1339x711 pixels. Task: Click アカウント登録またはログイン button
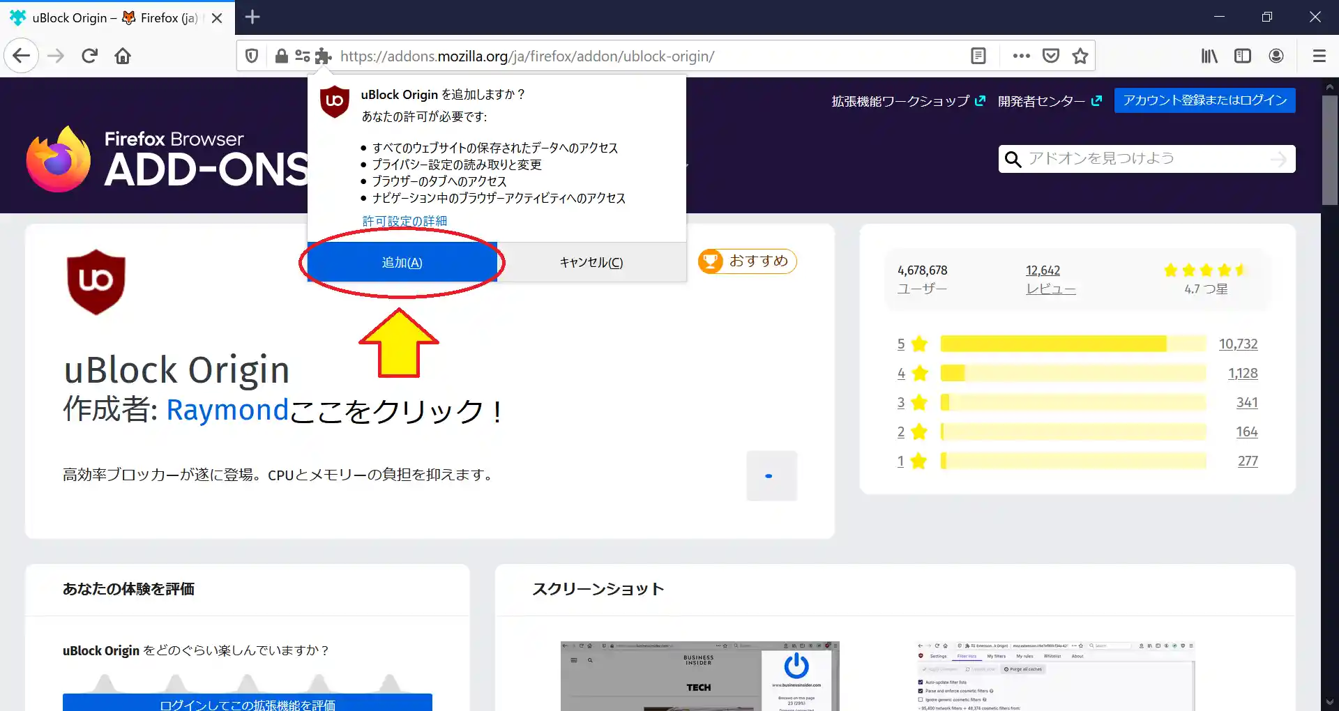tap(1205, 100)
